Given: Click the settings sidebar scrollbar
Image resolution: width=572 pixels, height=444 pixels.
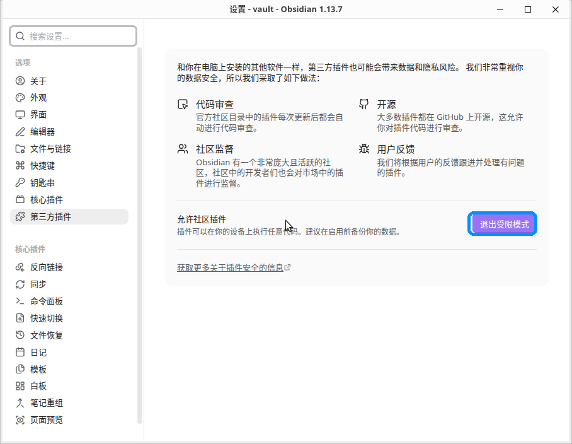Looking at the screenshot, I should click(x=139, y=235).
